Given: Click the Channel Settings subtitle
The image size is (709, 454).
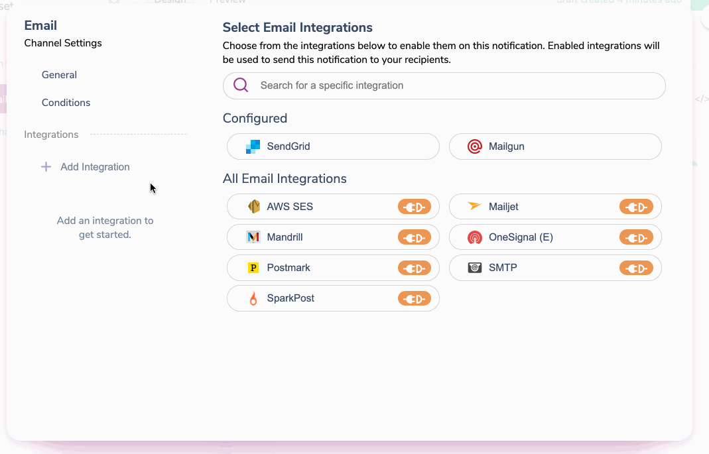Looking at the screenshot, I should (x=63, y=43).
